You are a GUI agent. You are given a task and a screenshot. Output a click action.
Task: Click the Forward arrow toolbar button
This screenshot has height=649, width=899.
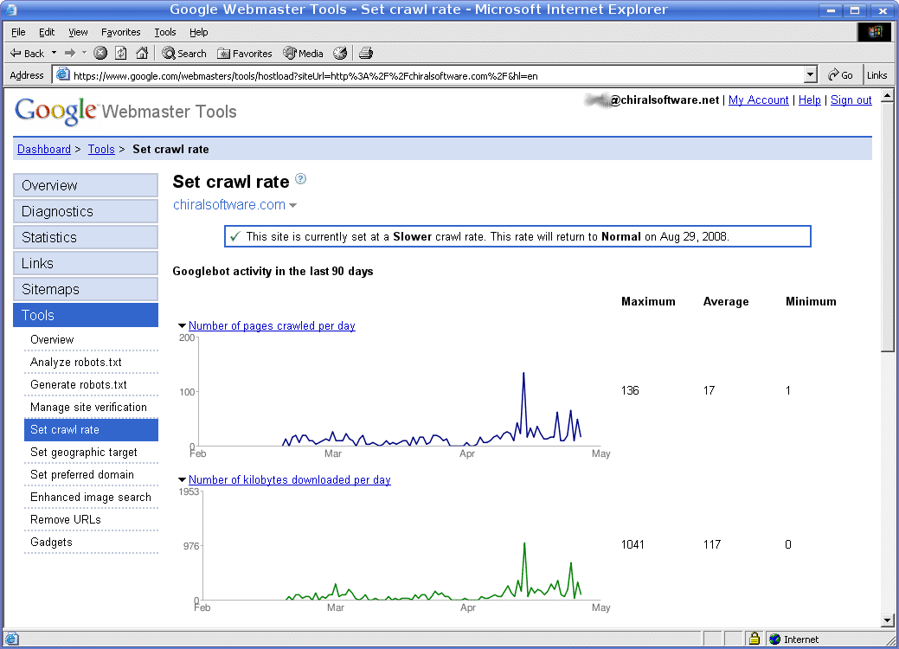point(70,54)
